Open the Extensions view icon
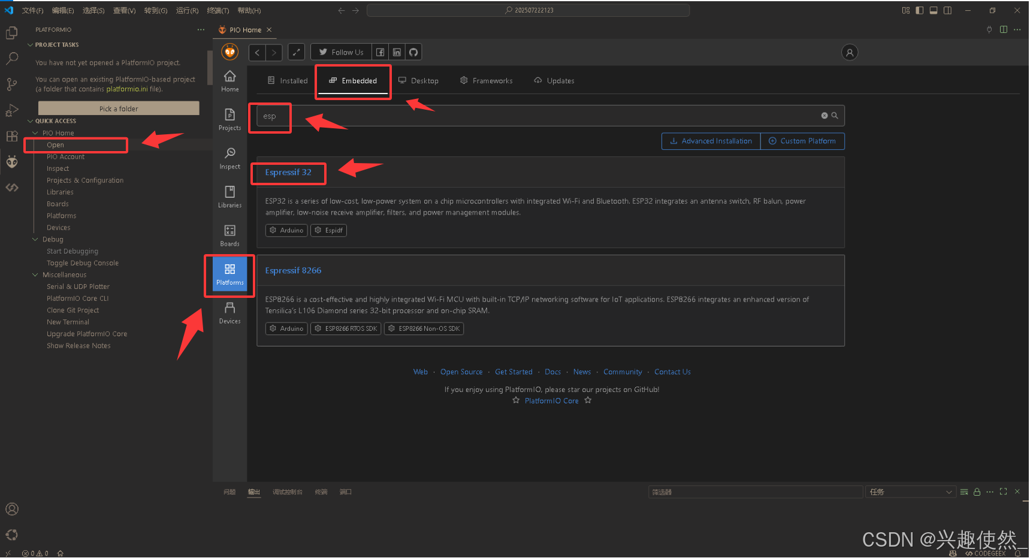1030x558 pixels. click(x=11, y=136)
